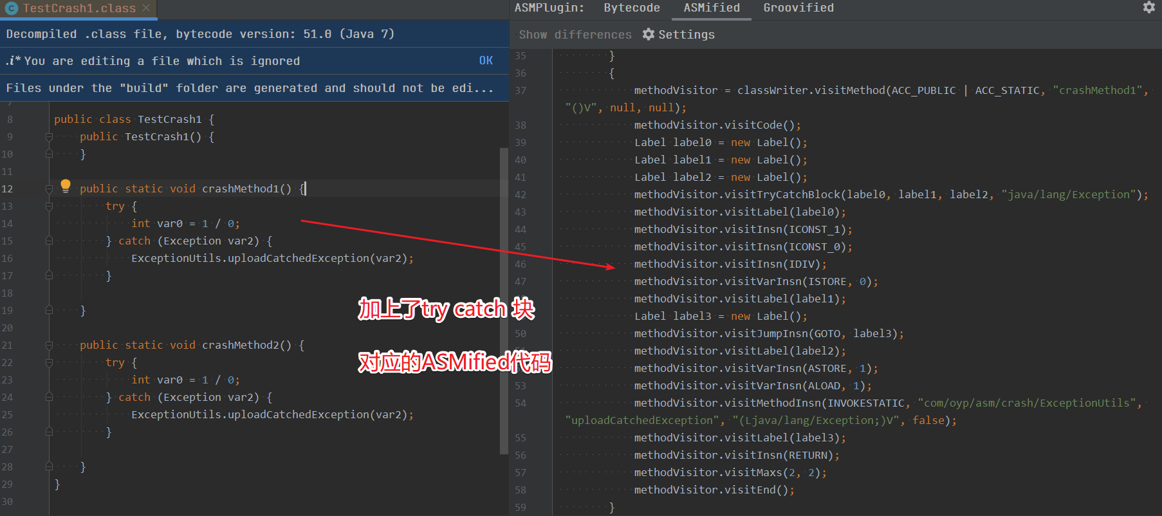This screenshot has width=1162, height=516.
Task: Click 'int var0 = 1 / 0;' on line 14
Action: click(x=185, y=223)
